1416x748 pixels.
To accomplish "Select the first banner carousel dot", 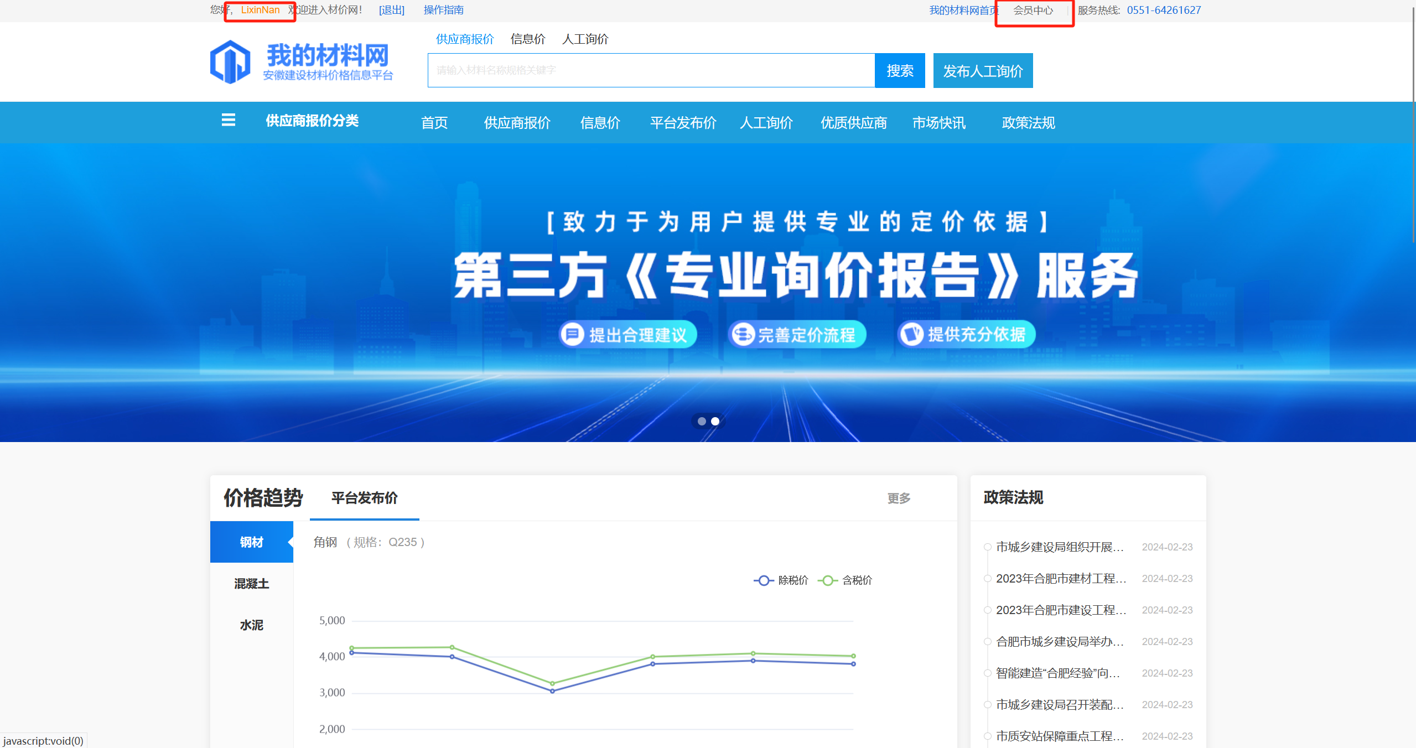I will click(702, 421).
